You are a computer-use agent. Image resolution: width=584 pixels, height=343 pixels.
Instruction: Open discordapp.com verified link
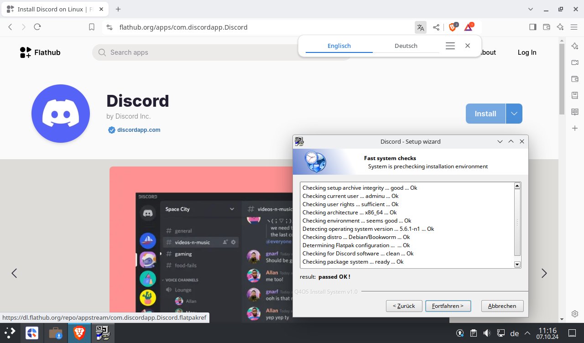pyautogui.click(x=139, y=130)
